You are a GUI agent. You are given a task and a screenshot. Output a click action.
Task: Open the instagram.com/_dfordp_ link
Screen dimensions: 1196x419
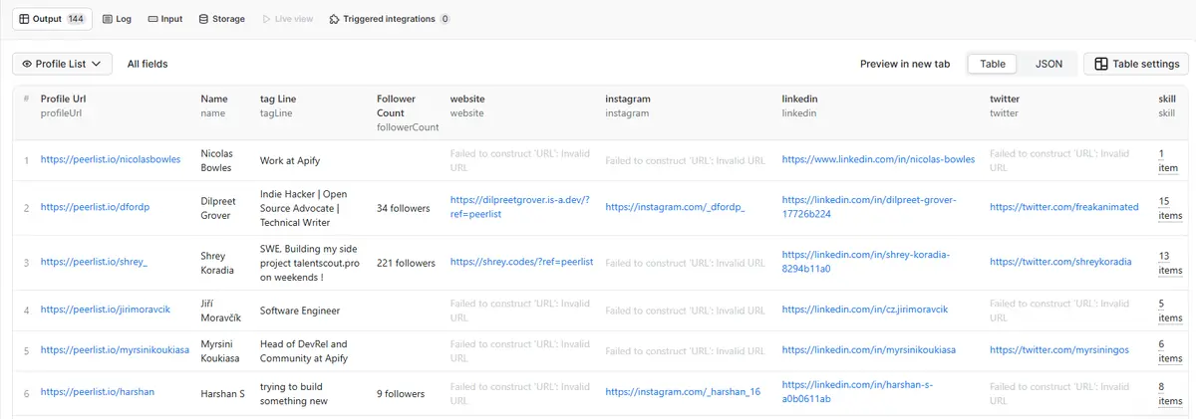[675, 208]
